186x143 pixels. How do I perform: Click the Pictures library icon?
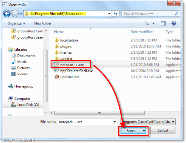(13, 68)
